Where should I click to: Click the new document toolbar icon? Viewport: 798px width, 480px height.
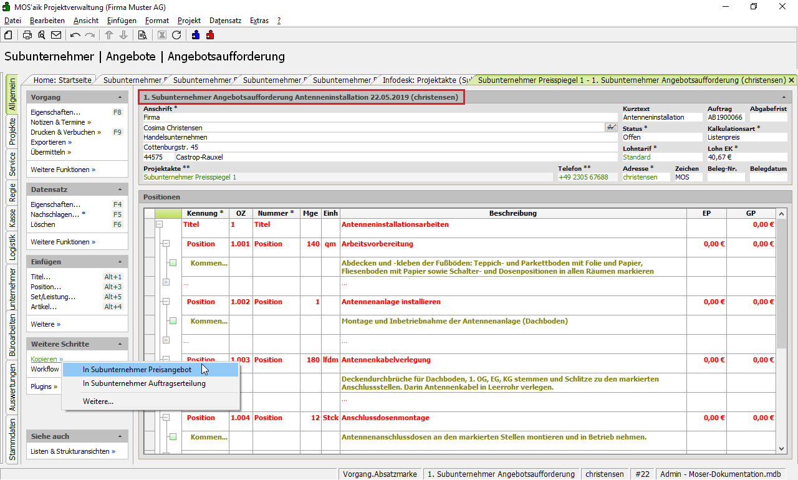pos(9,35)
